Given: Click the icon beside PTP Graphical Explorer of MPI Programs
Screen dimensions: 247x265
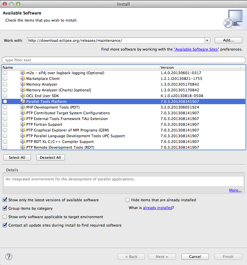Looking at the screenshot, I should point(23,130).
